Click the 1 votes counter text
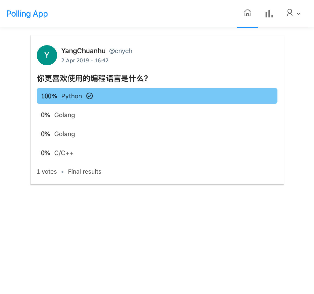The height and width of the screenshot is (294, 314). (x=47, y=171)
